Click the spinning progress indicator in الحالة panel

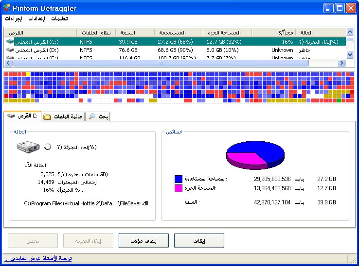(48, 147)
